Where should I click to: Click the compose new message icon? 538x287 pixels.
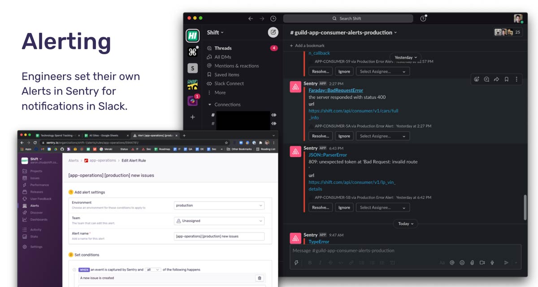pos(273,32)
